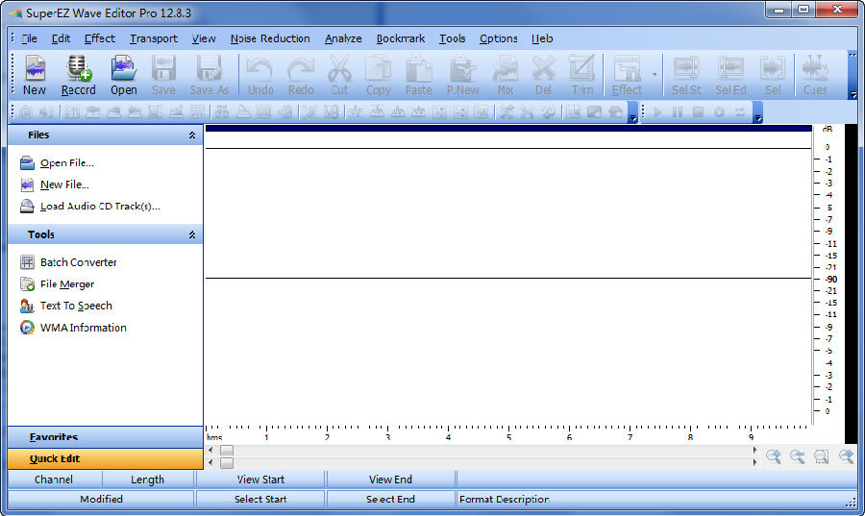This screenshot has height=516, width=865.
Task: Click the Copy toolbar icon
Action: point(379,76)
